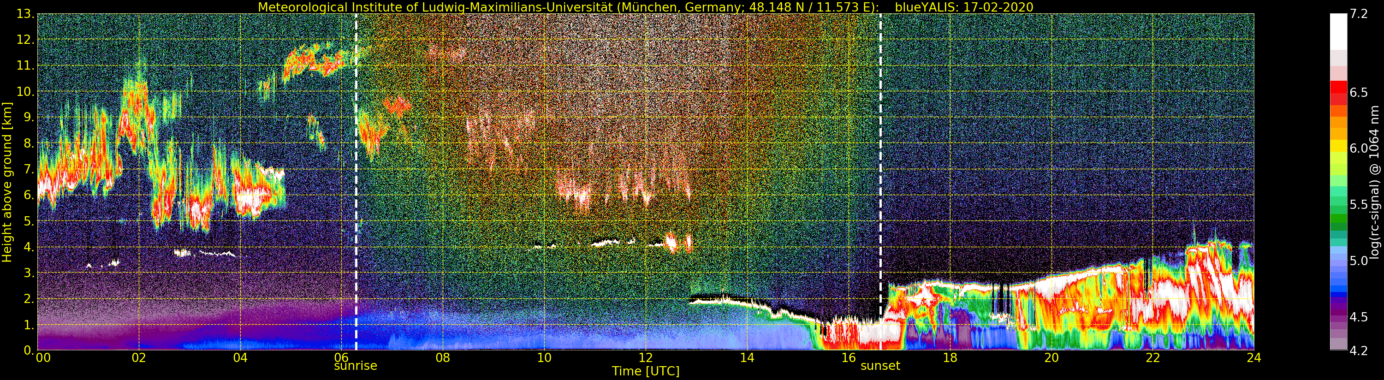Click the '10.' tick on the height axis
This screenshot has width=1384, height=380.
[x=25, y=91]
